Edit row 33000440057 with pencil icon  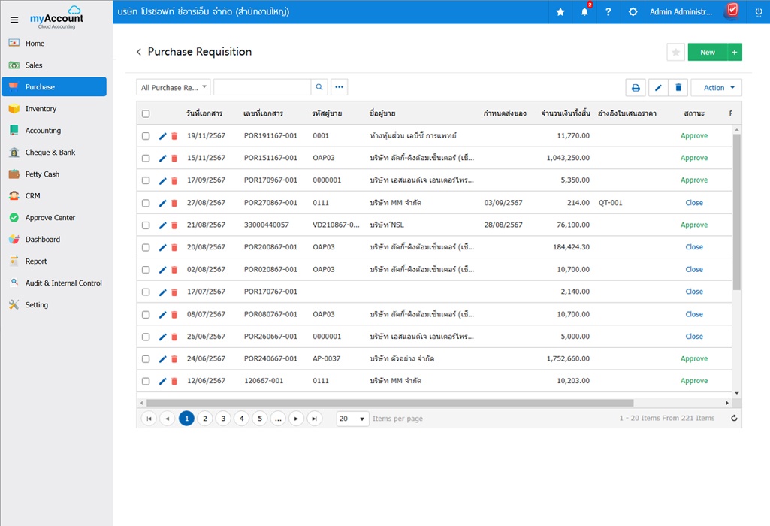(162, 225)
